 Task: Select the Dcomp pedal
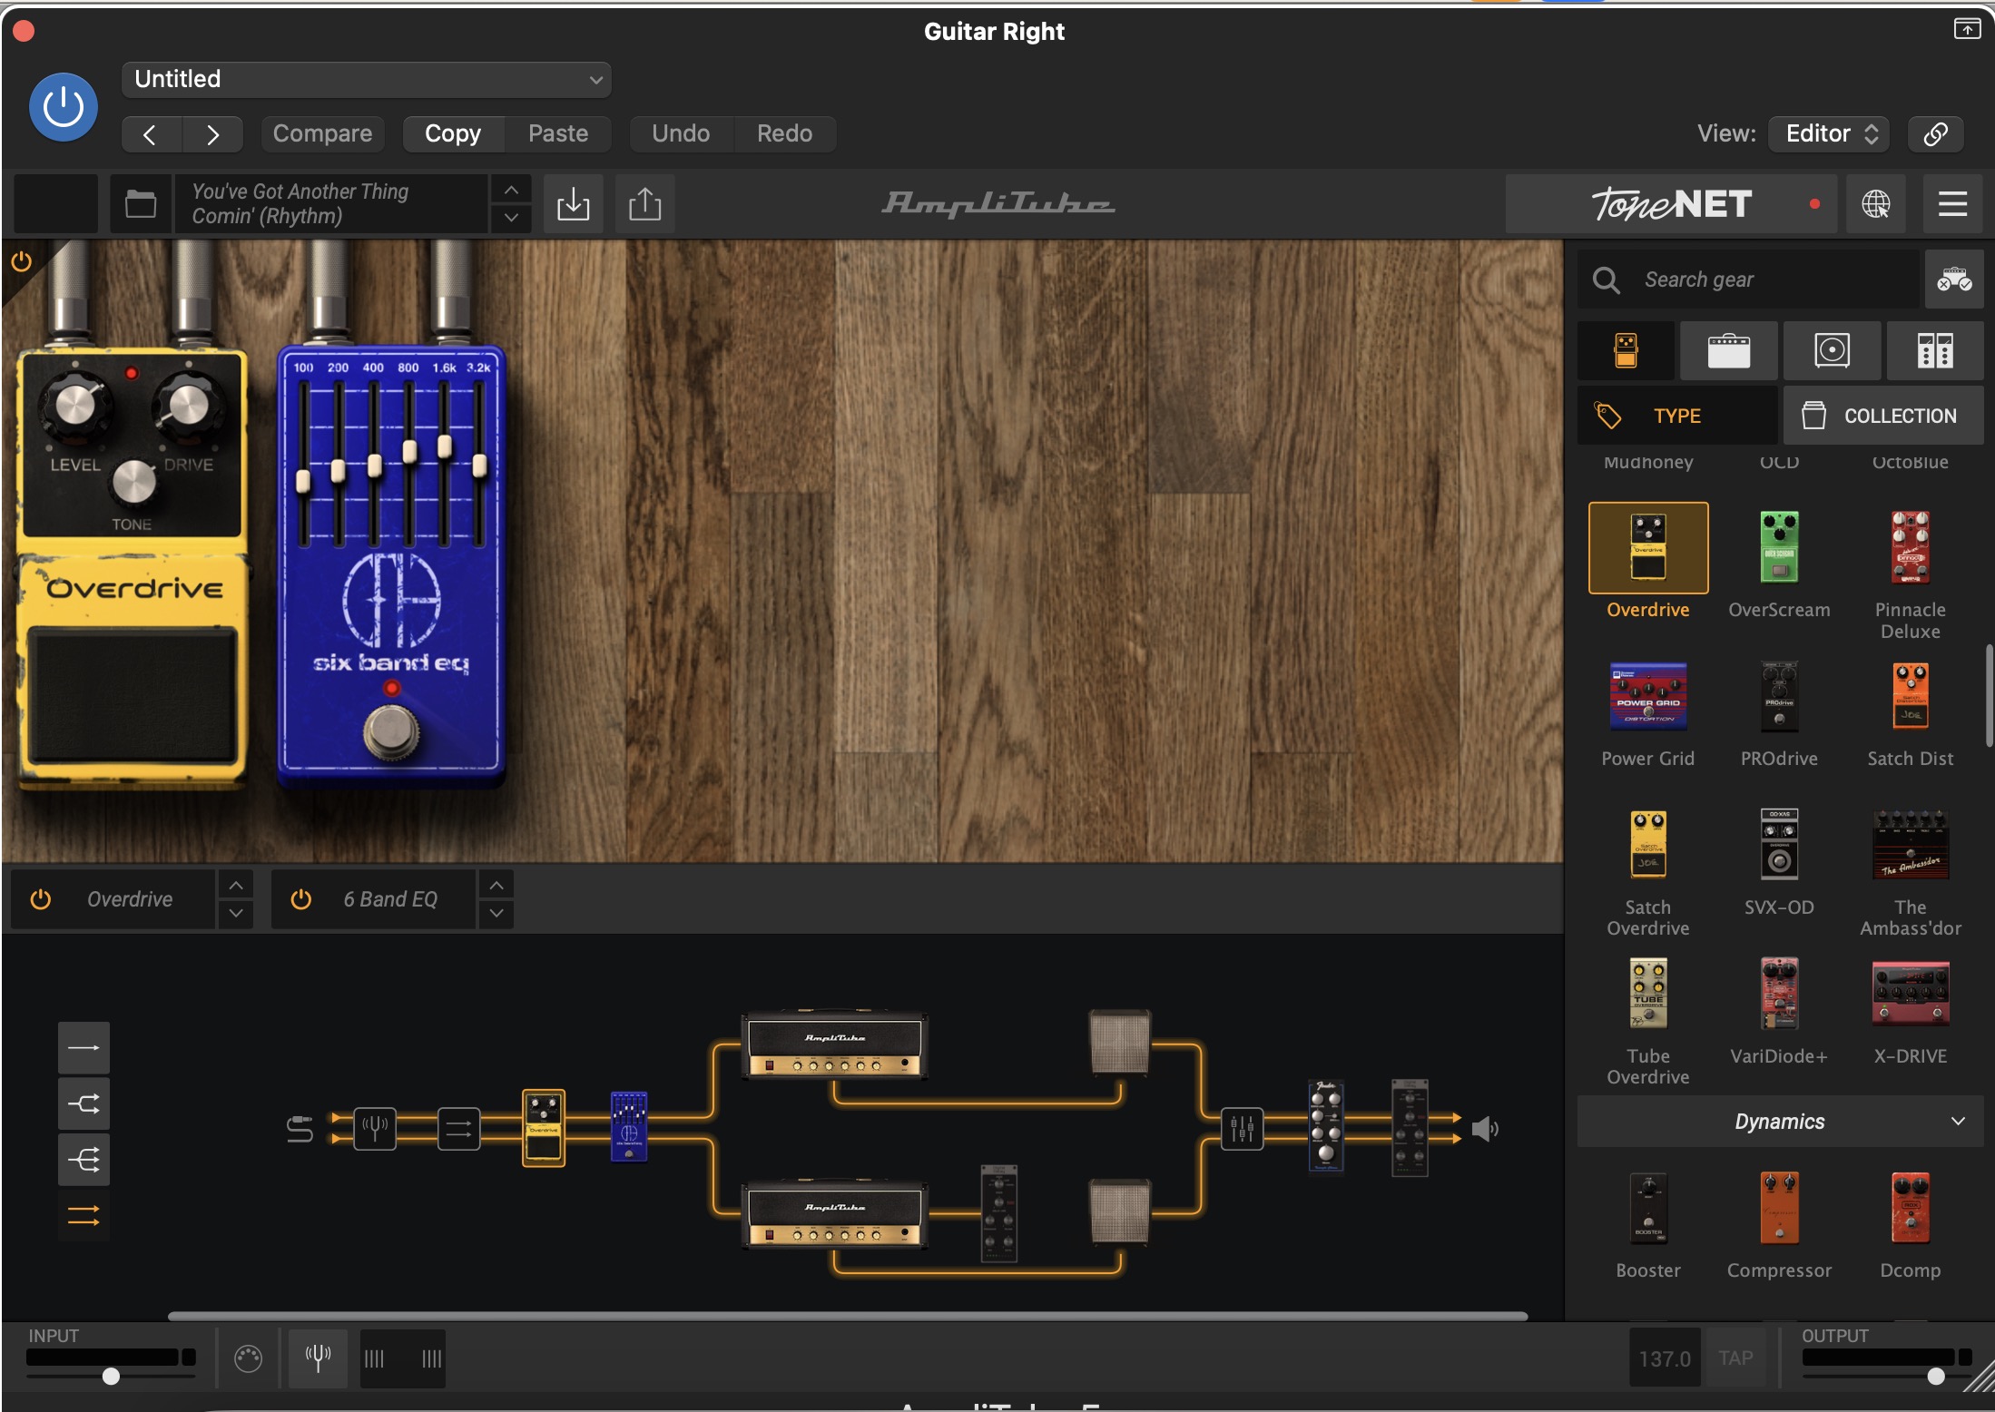coord(1910,1209)
